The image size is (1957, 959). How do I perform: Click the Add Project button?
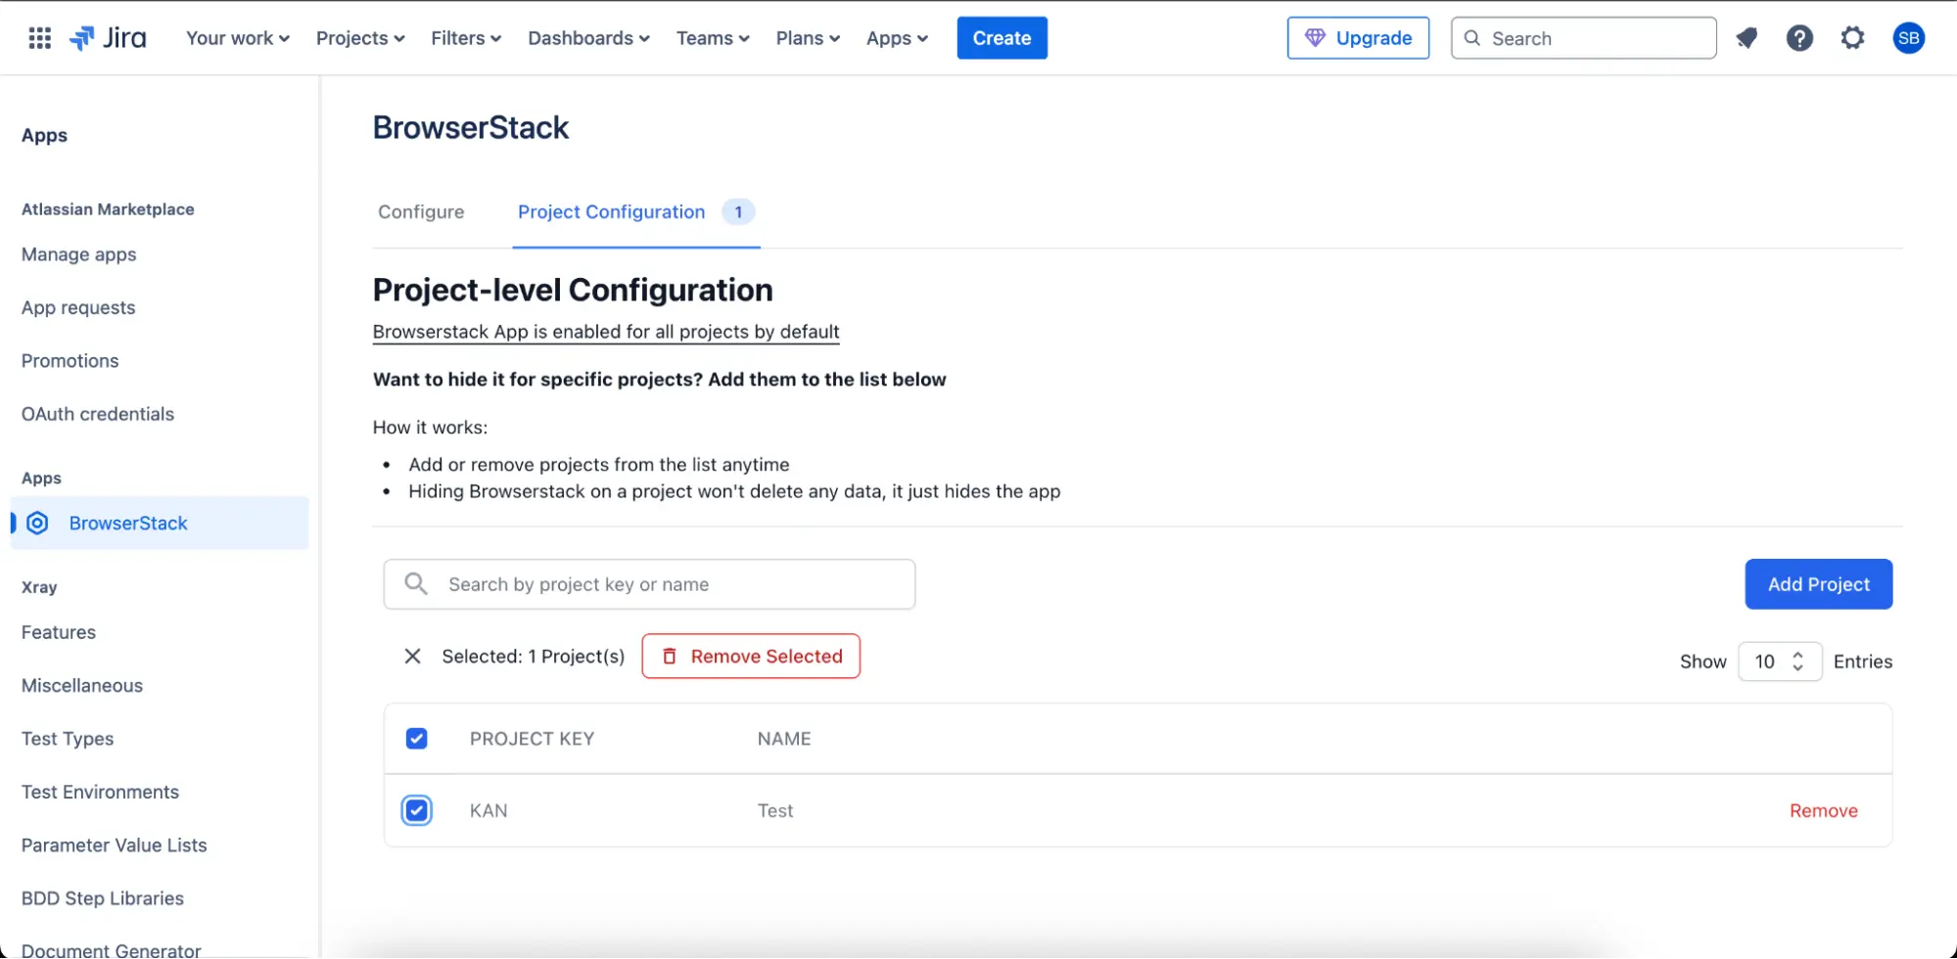click(1818, 584)
